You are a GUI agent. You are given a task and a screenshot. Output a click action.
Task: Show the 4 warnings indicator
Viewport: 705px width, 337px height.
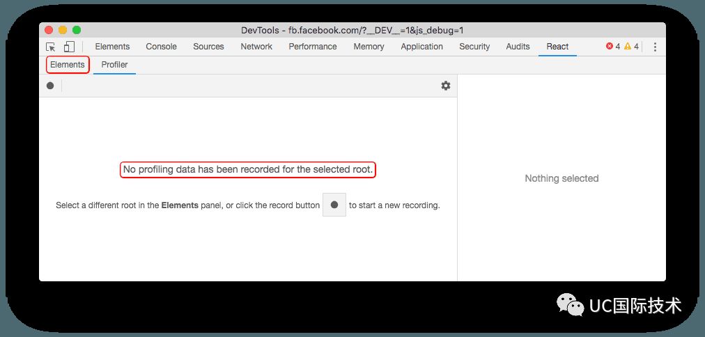(631, 46)
